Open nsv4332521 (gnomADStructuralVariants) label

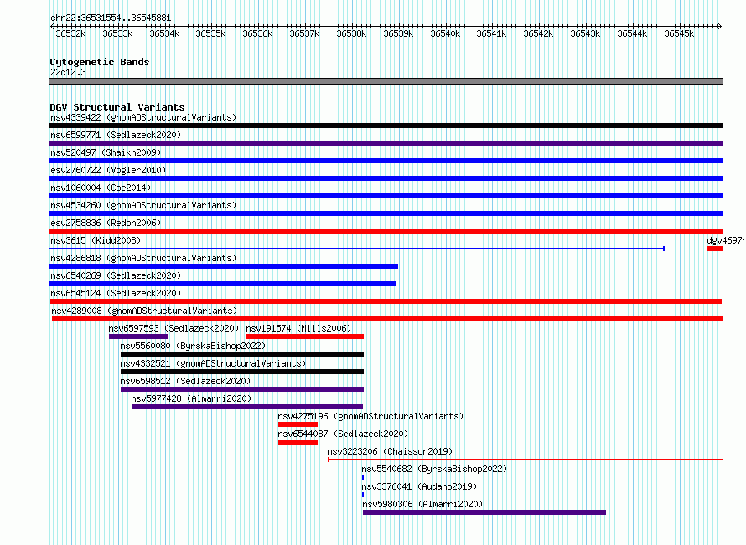click(213, 363)
